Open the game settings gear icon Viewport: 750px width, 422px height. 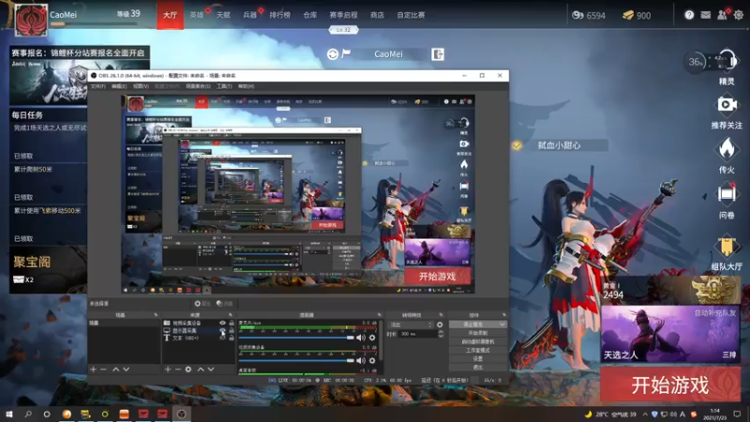point(739,15)
